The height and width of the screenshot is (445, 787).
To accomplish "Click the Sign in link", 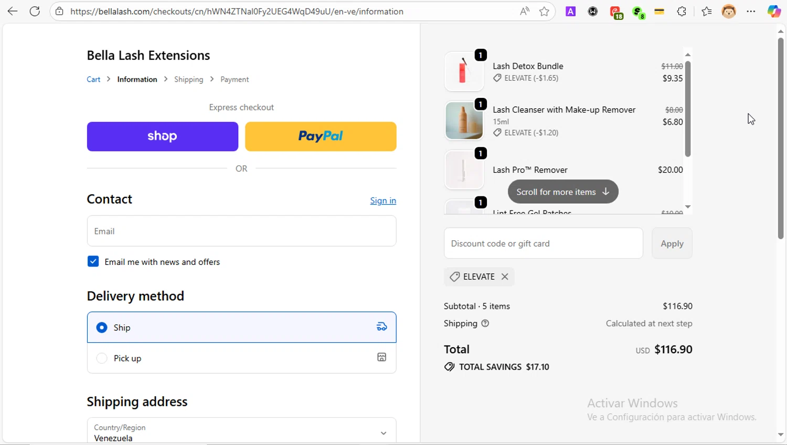I will [x=383, y=201].
